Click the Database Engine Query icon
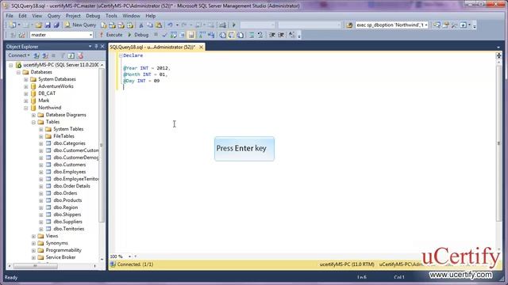The width and height of the screenshot is (508, 285). 104,25
